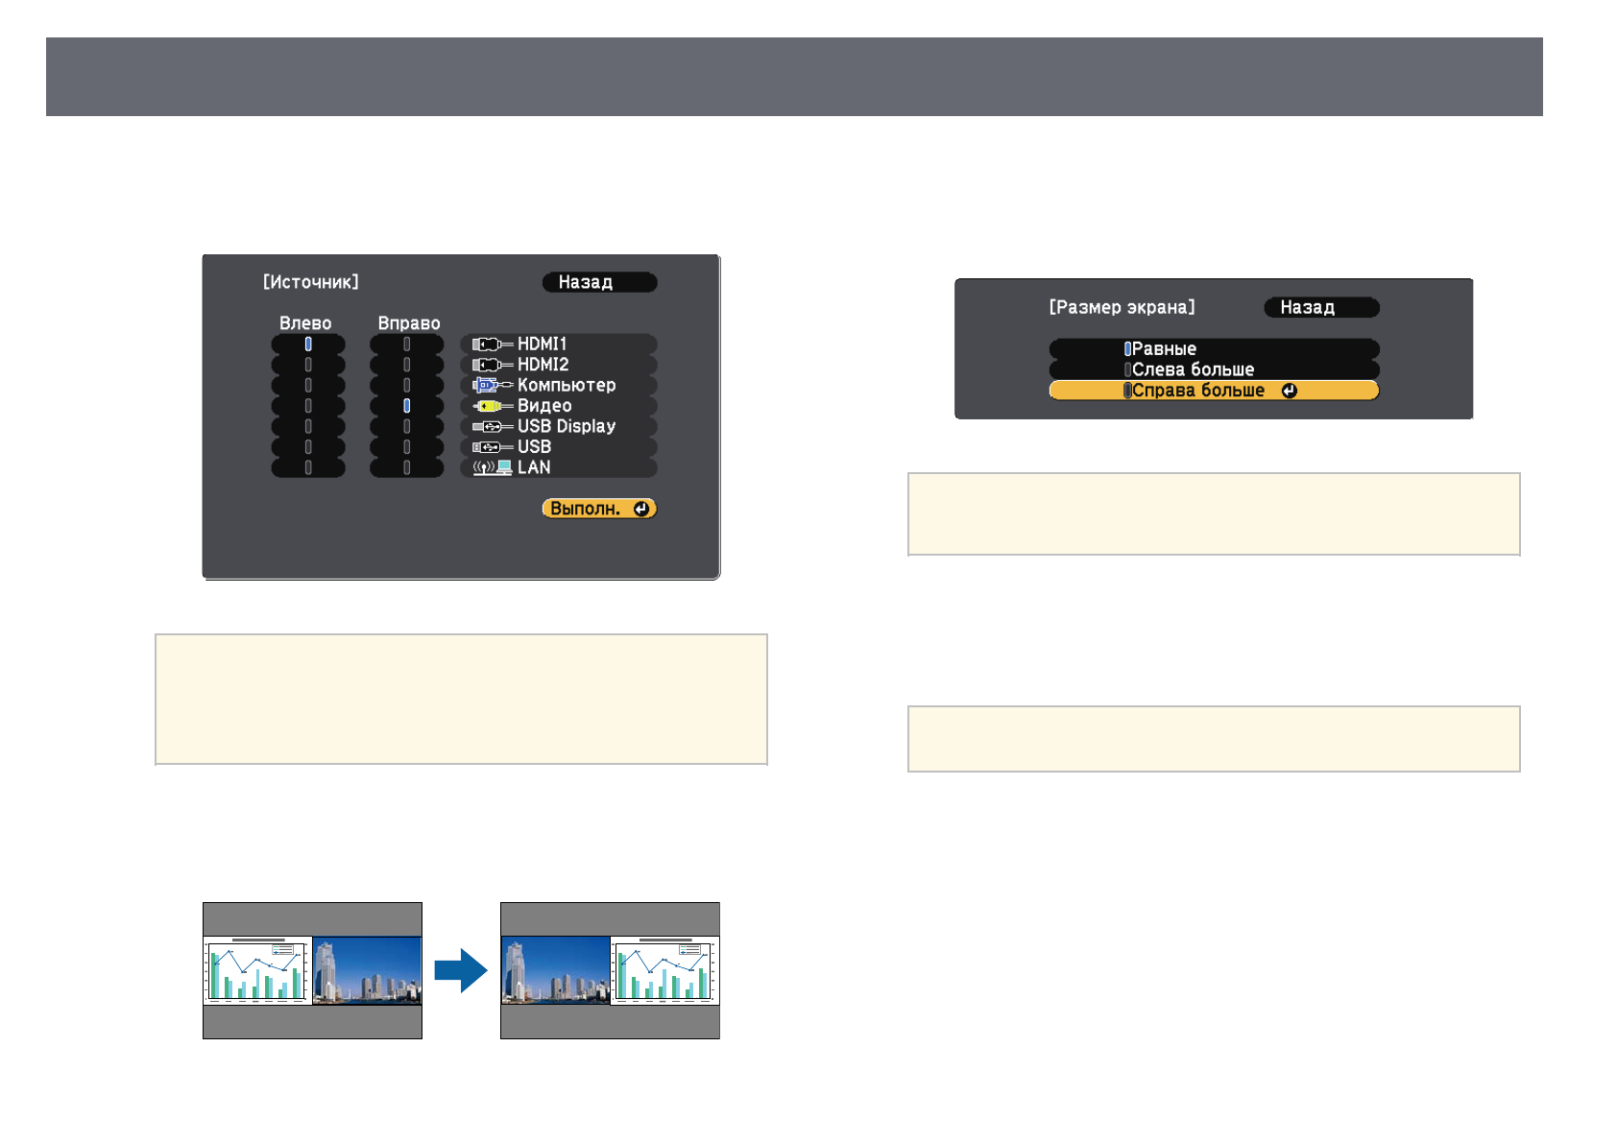Click the USB Display connector icon

pyautogui.click(x=491, y=427)
